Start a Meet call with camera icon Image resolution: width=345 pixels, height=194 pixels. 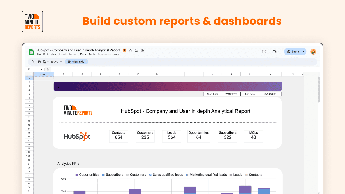(274, 51)
